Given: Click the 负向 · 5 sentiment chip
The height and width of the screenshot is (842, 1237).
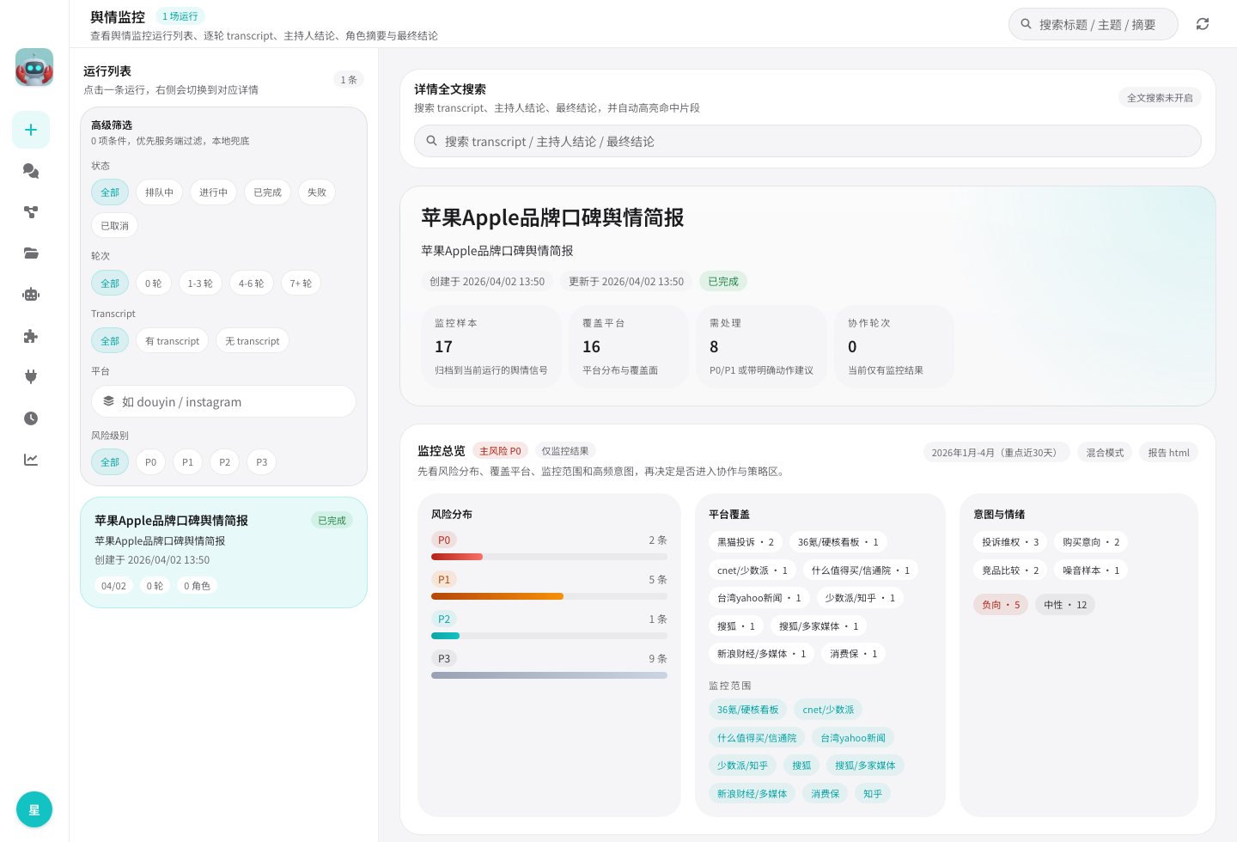Looking at the screenshot, I should (x=1001, y=605).
